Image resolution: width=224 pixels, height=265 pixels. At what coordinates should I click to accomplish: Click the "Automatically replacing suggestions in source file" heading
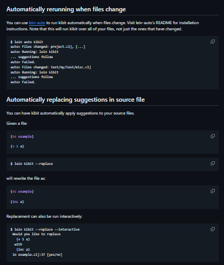tap(75, 100)
